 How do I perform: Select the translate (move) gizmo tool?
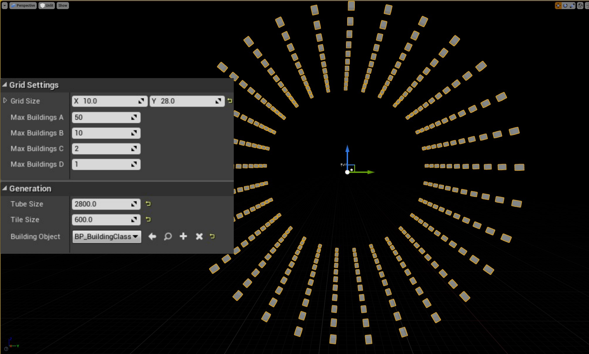(x=558, y=6)
